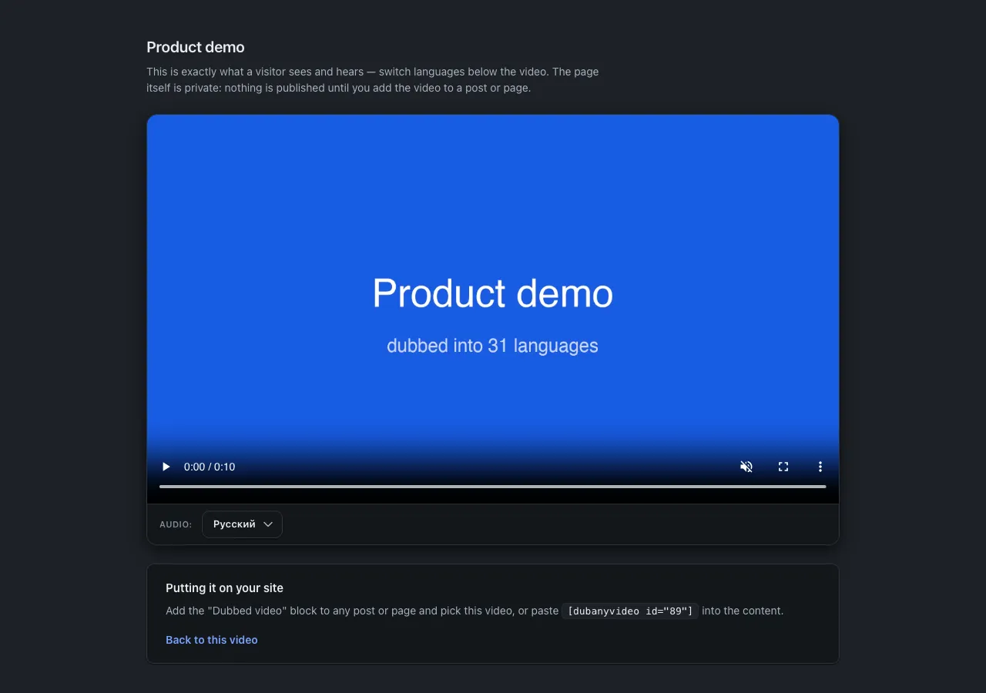Screen dimensions: 986x693
Task: Unmute the video audio
Action: point(746,467)
